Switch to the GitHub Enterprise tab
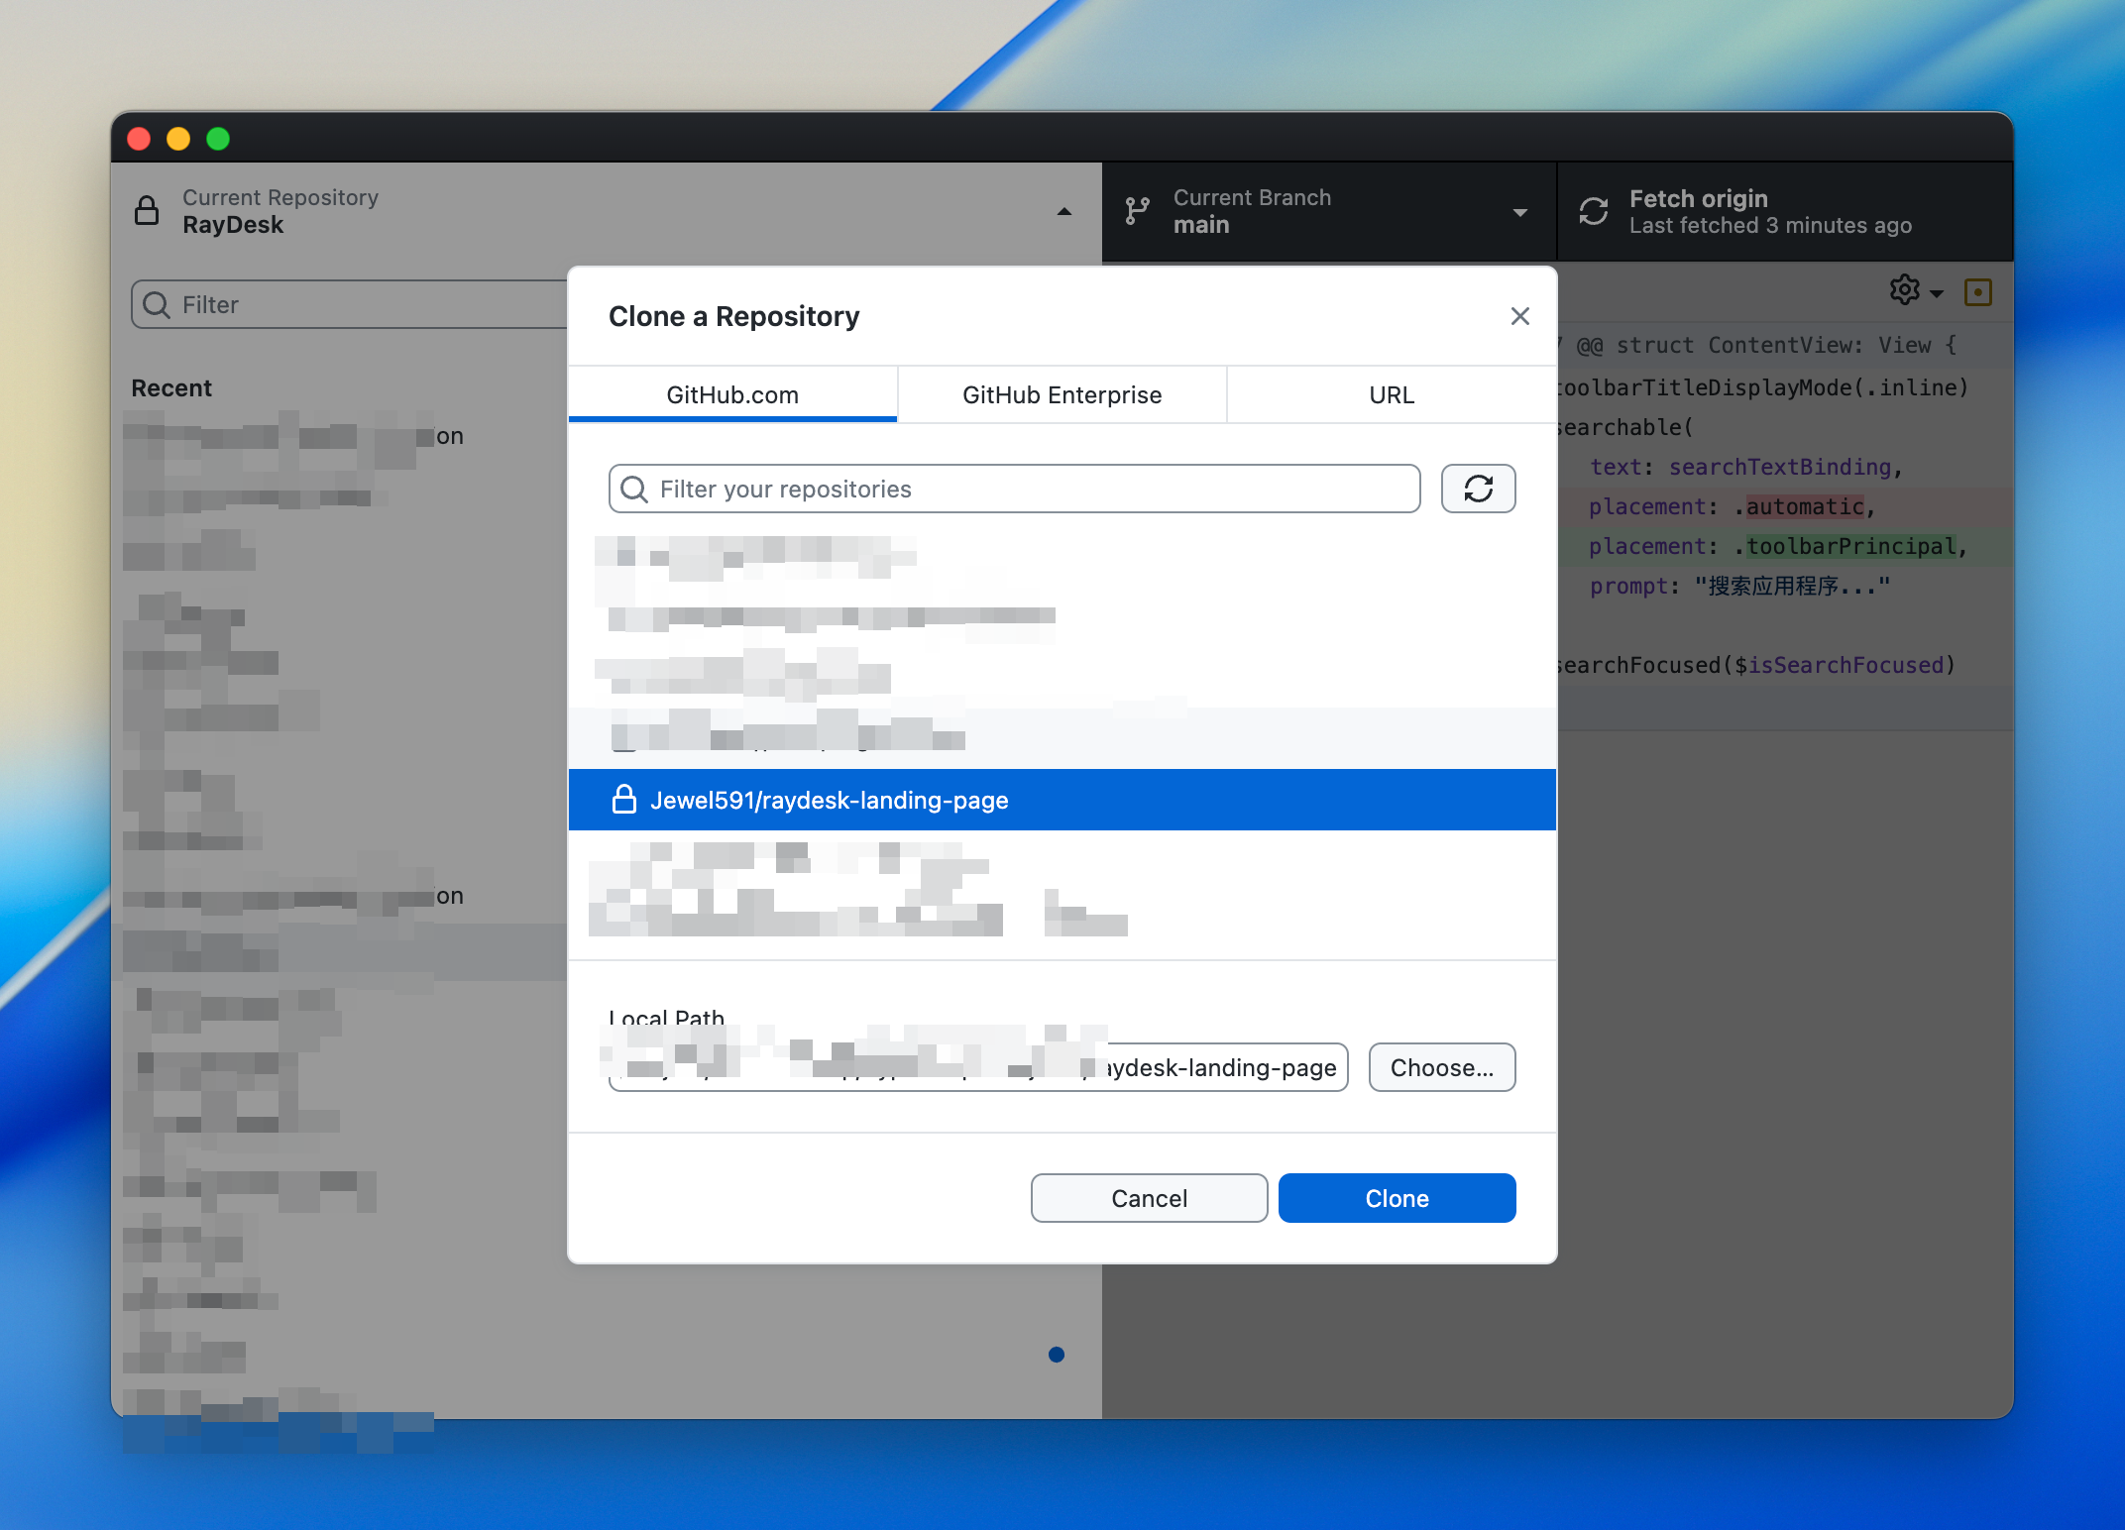 [1062, 394]
